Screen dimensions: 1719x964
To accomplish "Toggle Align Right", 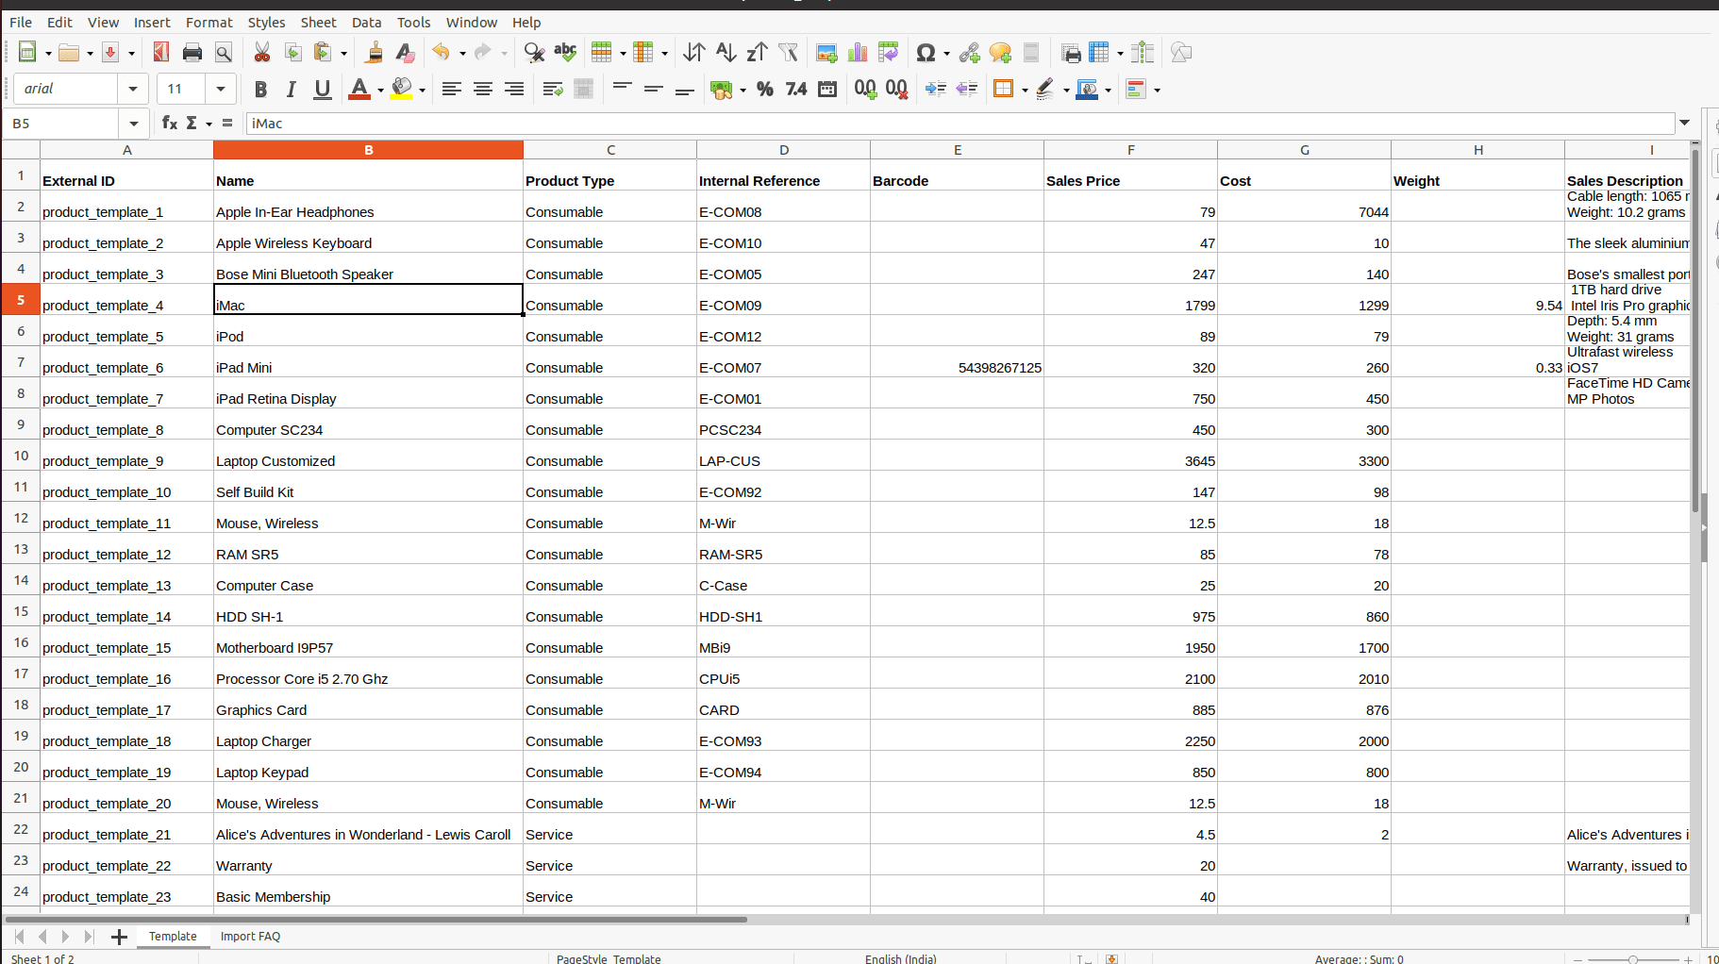I will pos(514,89).
